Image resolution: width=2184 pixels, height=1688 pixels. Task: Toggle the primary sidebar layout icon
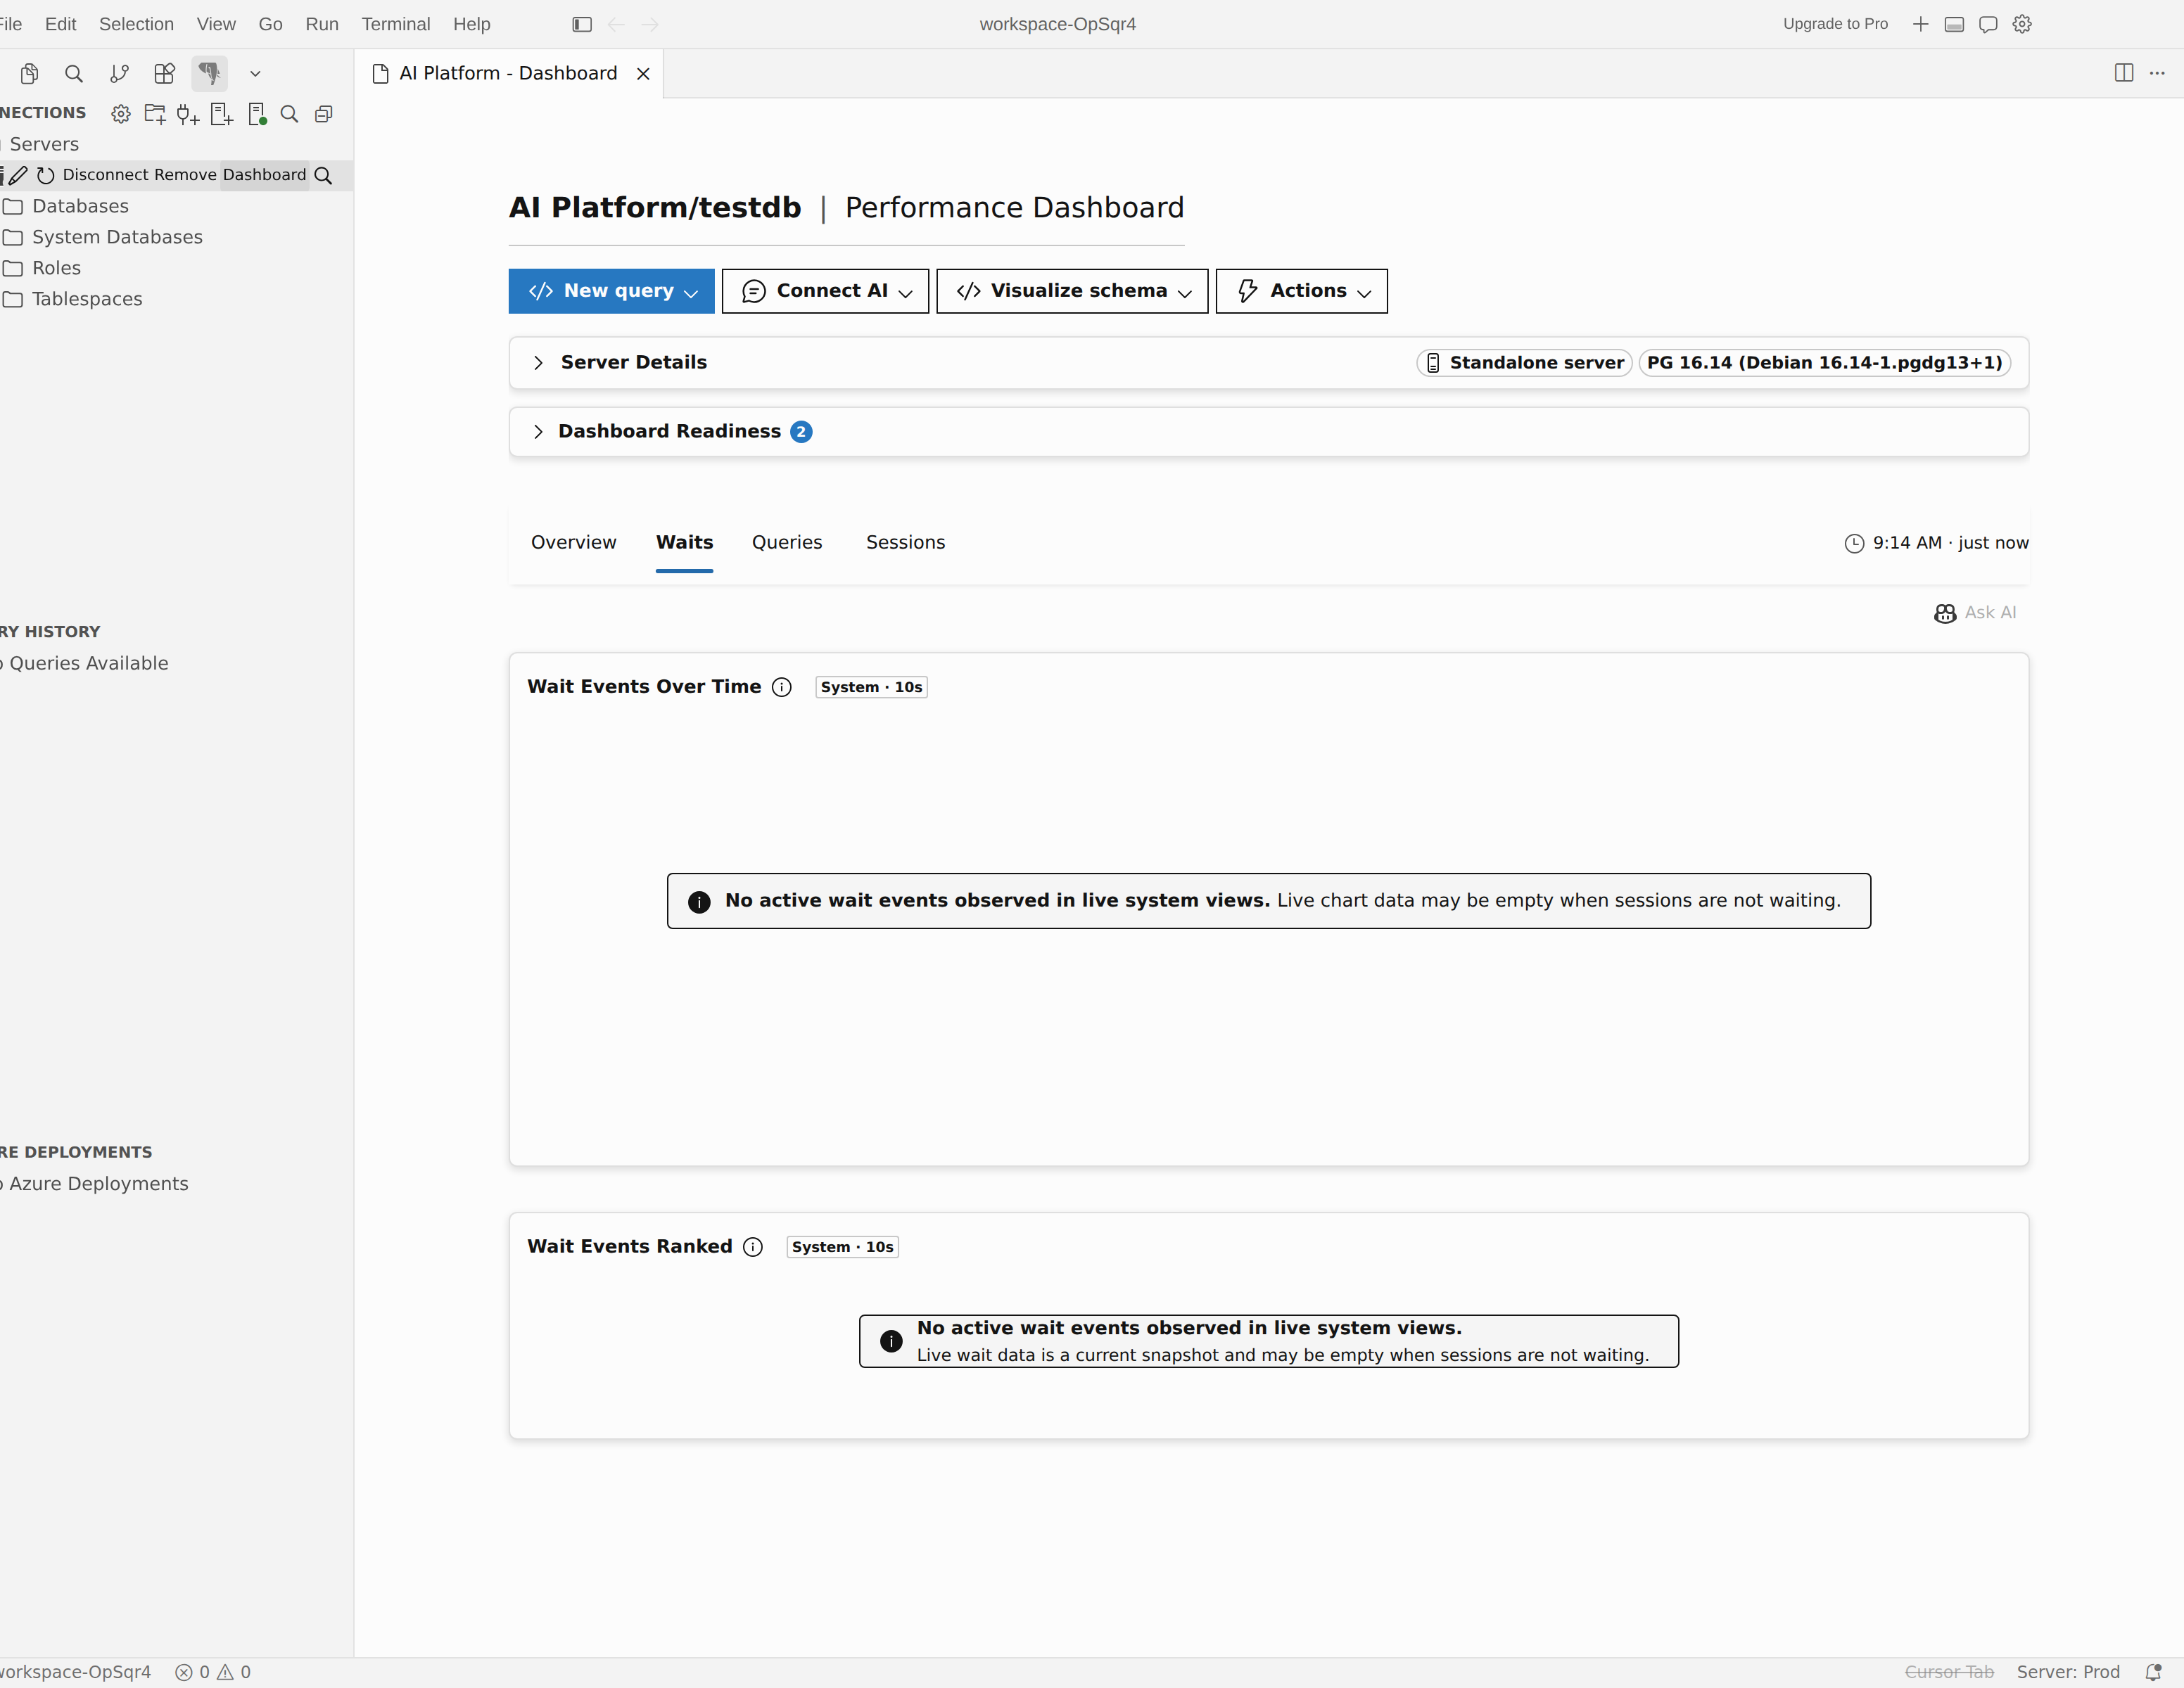582,24
